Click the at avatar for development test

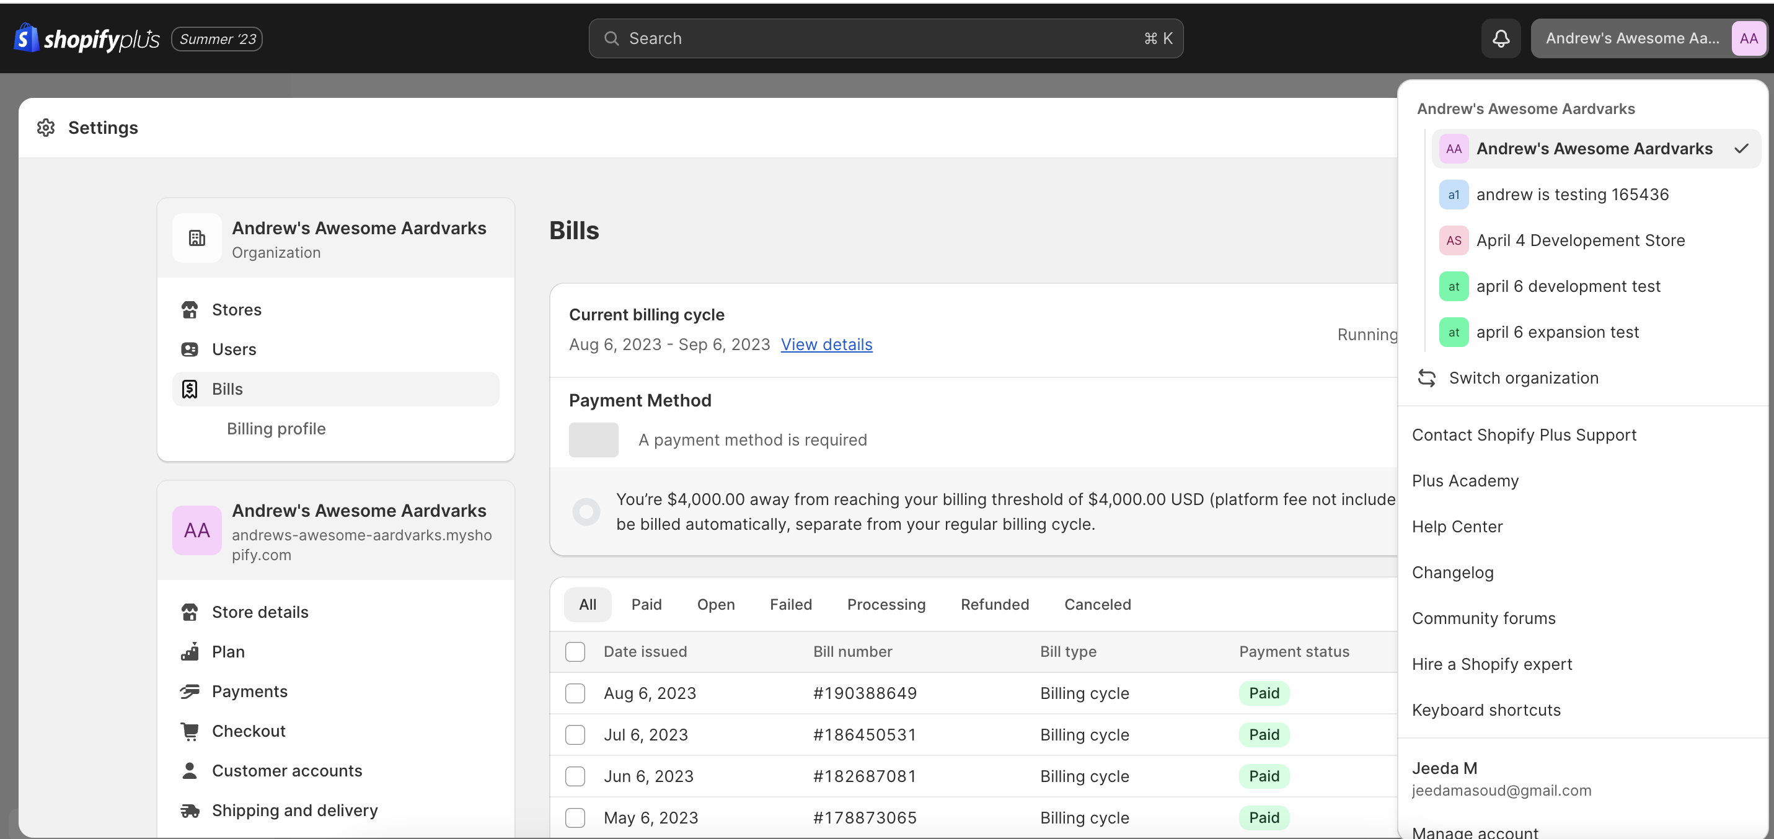point(1453,286)
